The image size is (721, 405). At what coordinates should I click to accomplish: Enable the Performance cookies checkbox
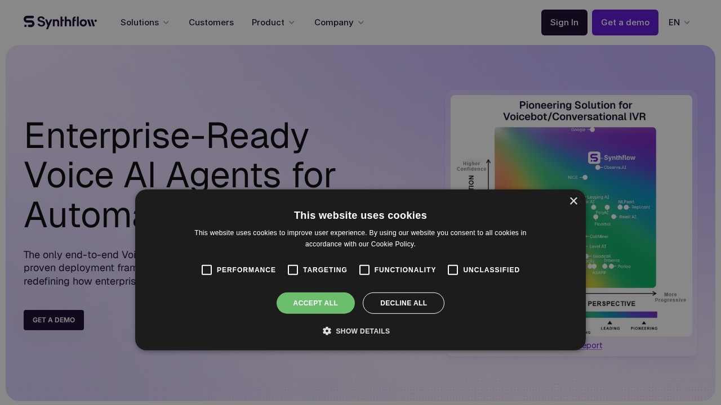[207, 270]
